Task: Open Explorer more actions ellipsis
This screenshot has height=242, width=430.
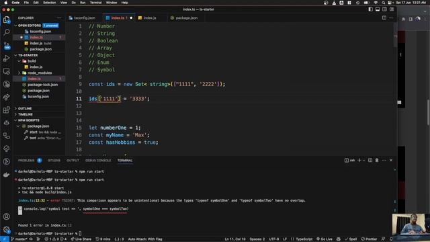Action: tap(59, 18)
